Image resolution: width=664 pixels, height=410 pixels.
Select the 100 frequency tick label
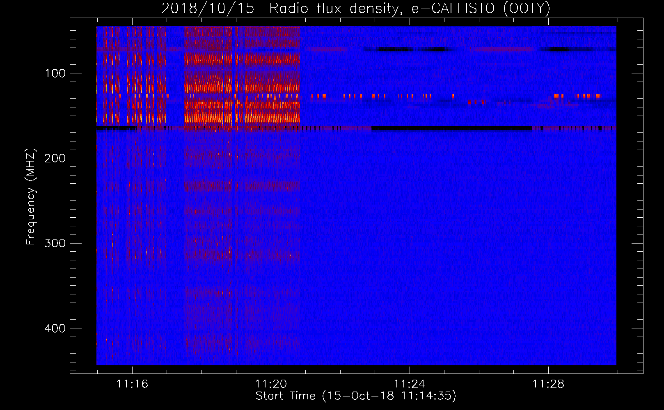click(x=55, y=73)
